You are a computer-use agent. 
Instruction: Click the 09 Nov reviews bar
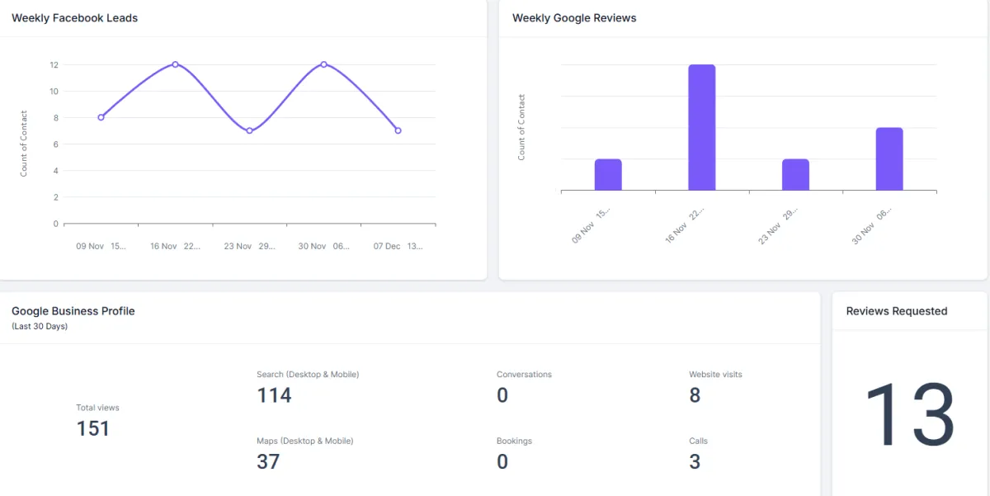coord(606,173)
